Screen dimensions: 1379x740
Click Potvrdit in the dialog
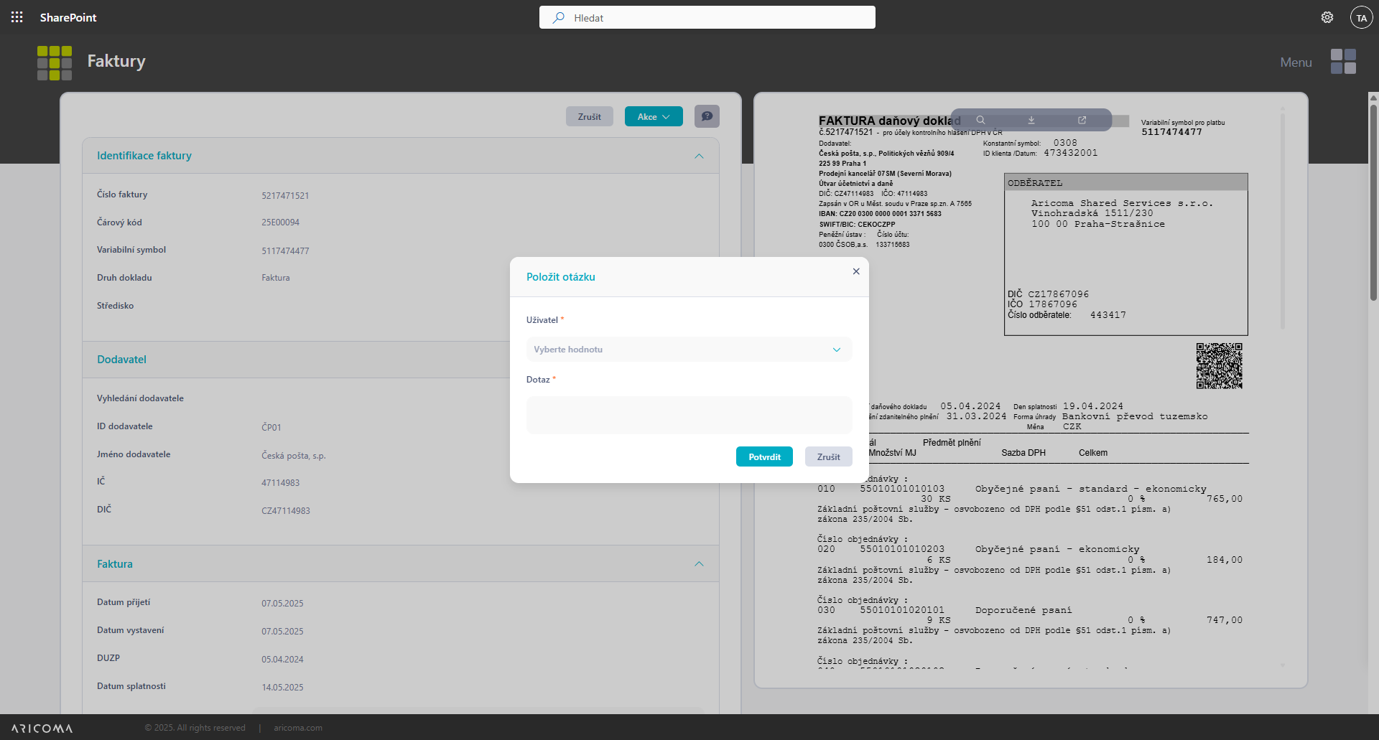763,456
